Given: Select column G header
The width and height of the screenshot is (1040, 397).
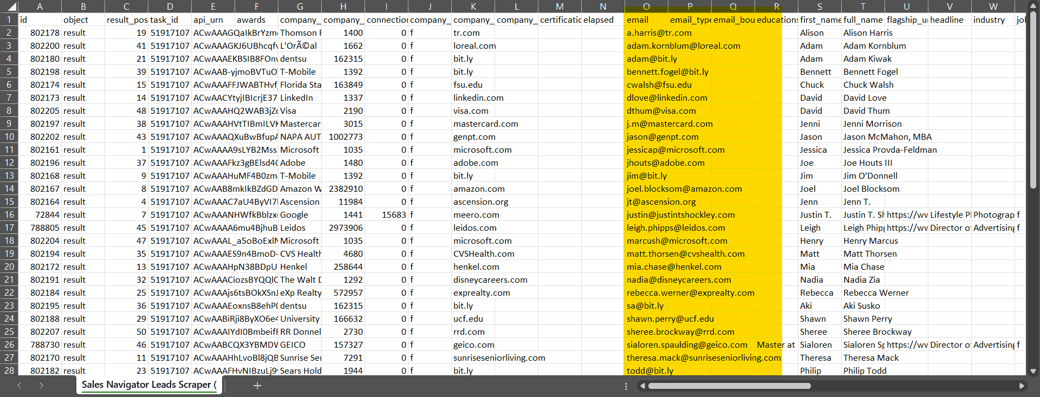Looking at the screenshot, I should (300, 6).
